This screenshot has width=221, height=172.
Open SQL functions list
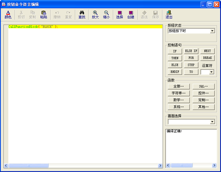point(204,87)
